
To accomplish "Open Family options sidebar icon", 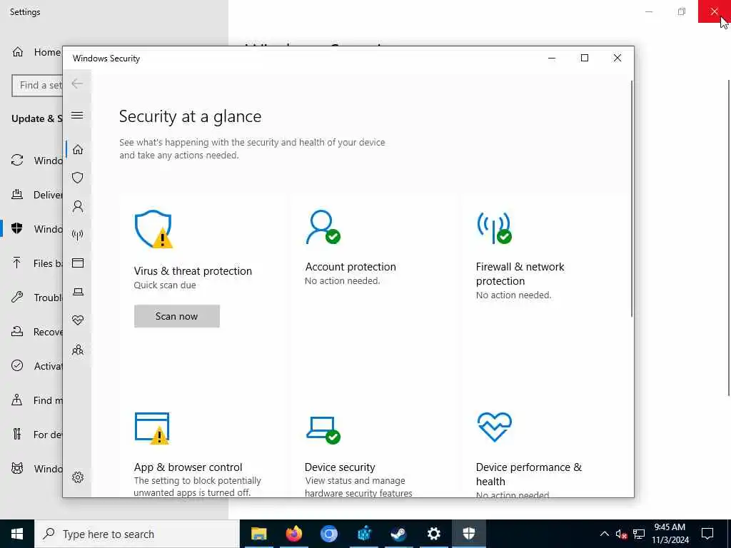I will pyautogui.click(x=78, y=350).
